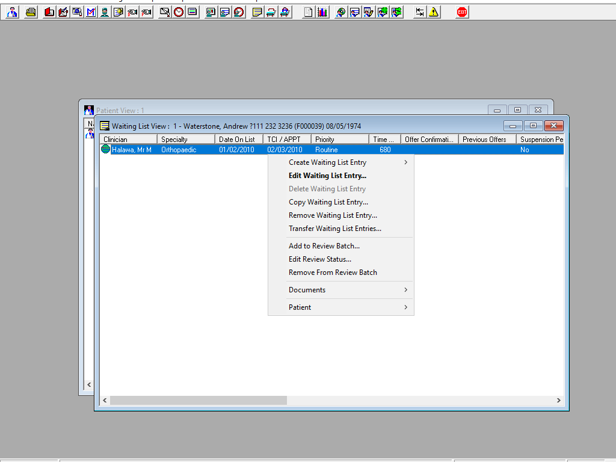Click the Patient View window scroll left arrow
Image resolution: width=616 pixels, height=462 pixels.
(x=89, y=384)
